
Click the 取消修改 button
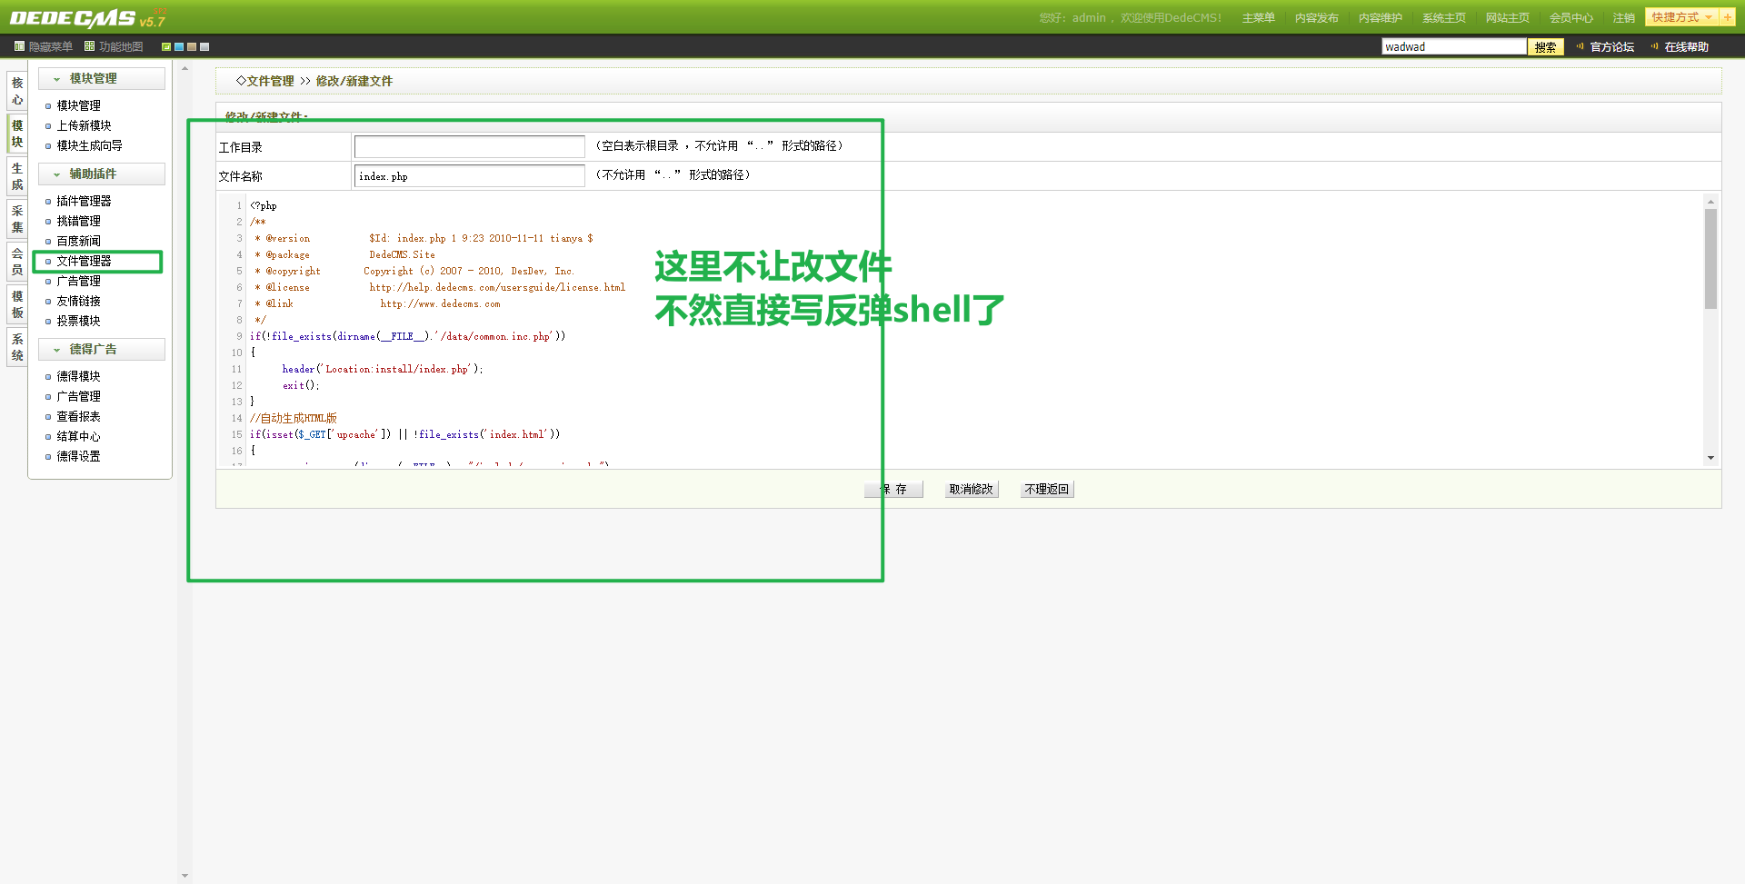pyautogui.click(x=971, y=489)
